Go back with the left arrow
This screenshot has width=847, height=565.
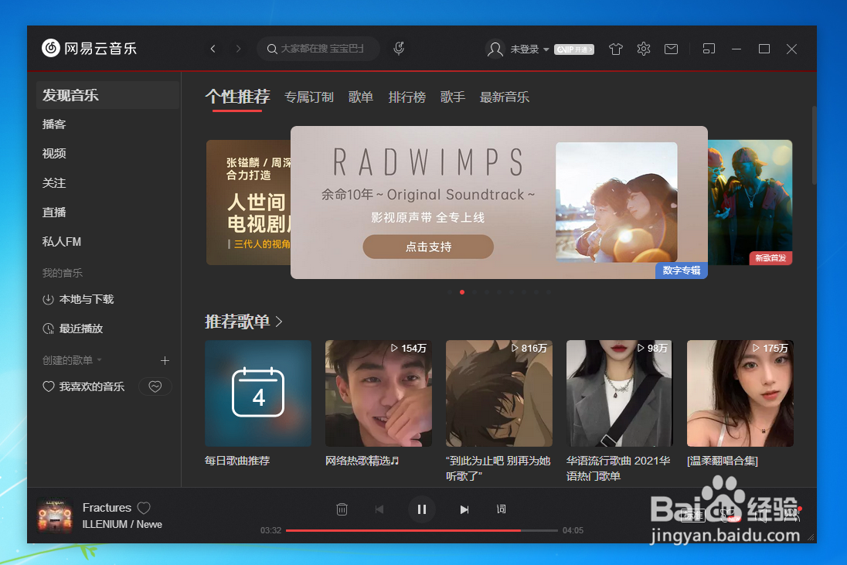coord(213,49)
